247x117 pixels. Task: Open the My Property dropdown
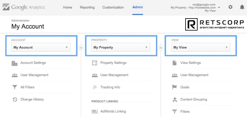[121, 47]
